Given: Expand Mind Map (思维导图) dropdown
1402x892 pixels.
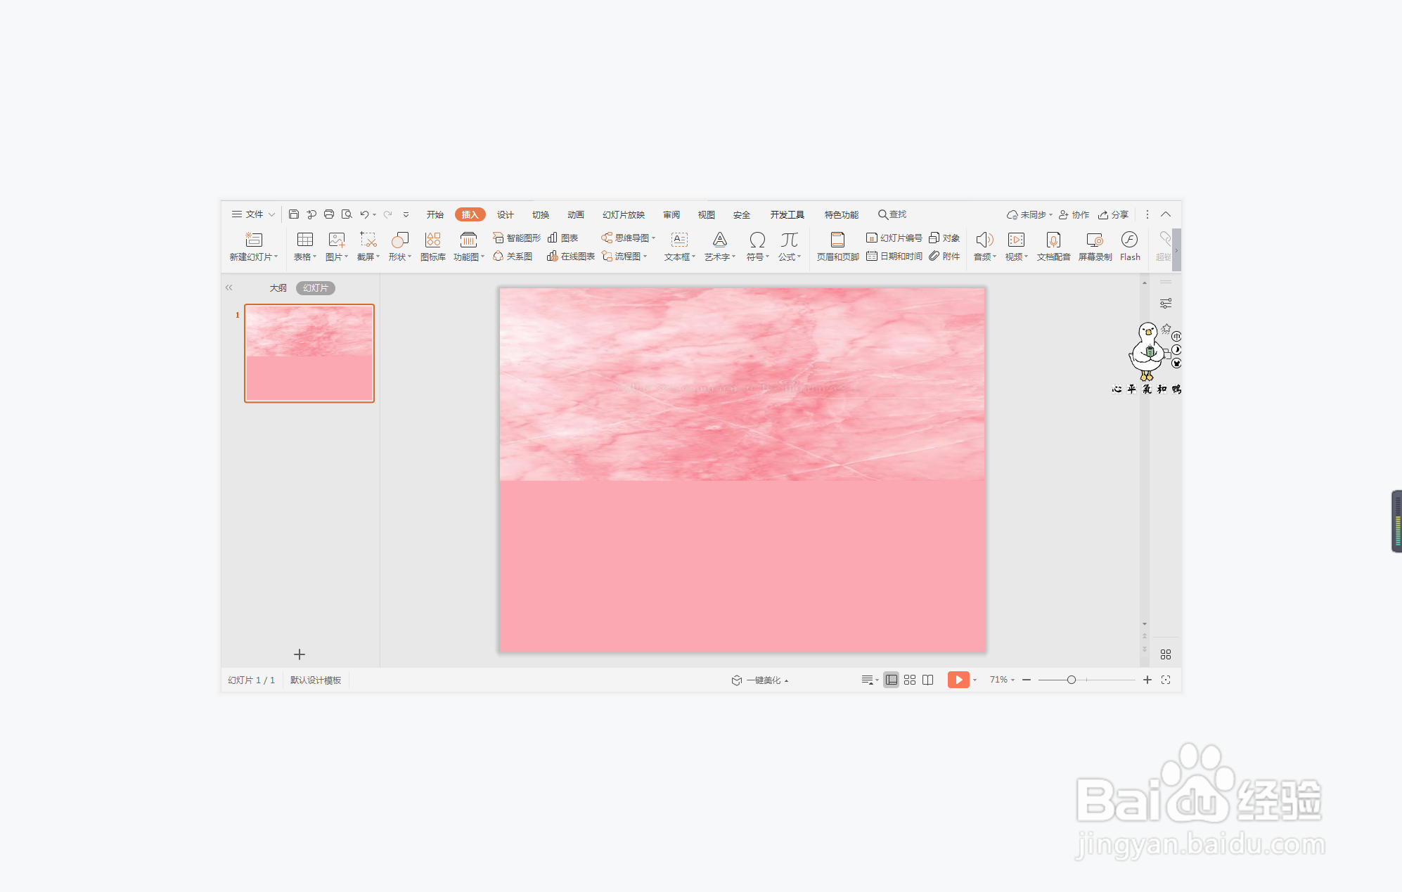Looking at the screenshot, I should tap(653, 238).
